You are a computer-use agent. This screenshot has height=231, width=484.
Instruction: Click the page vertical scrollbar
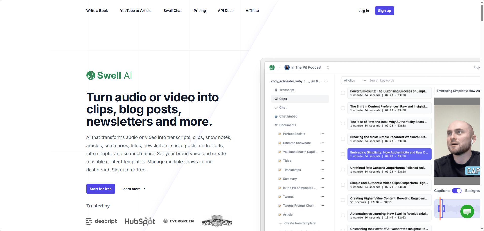coord(482,13)
